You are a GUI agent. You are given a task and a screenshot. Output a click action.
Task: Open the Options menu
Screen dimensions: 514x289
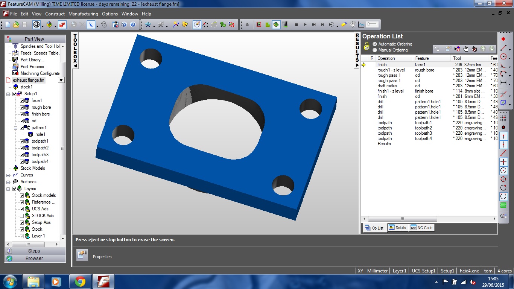(x=110, y=14)
